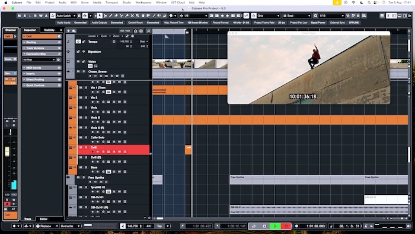415x234 pixels.
Task: Solo the Viola track
Action: pos(86,107)
